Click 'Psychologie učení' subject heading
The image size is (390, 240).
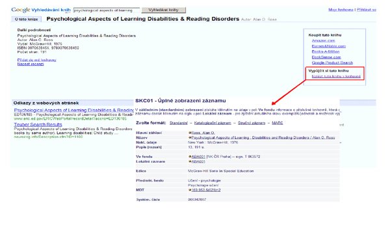coord(203,185)
